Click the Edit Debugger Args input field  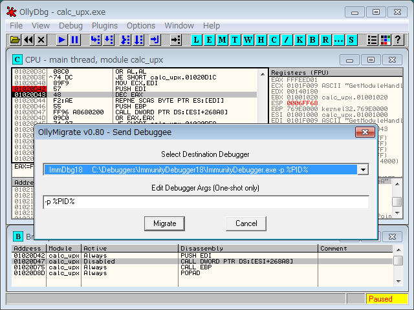pos(206,202)
